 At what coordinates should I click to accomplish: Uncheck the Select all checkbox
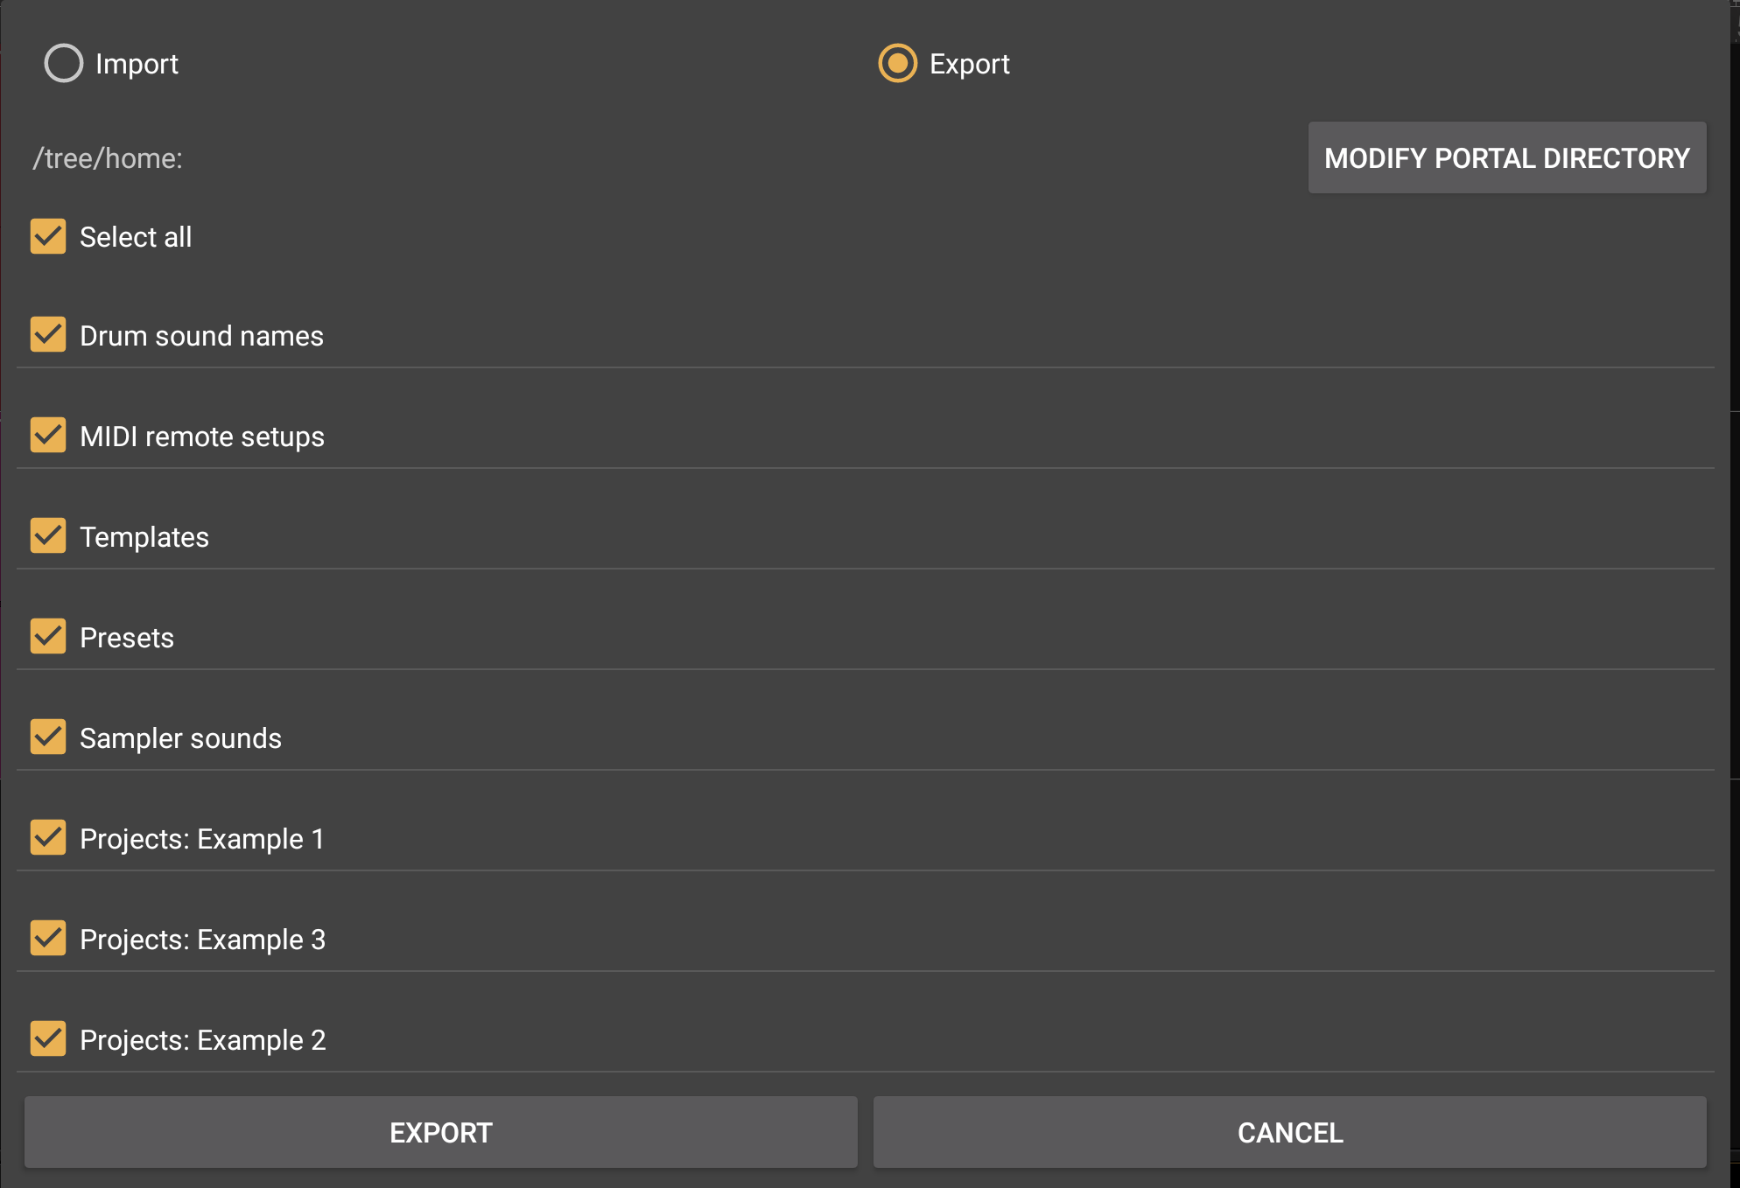point(48,237)
